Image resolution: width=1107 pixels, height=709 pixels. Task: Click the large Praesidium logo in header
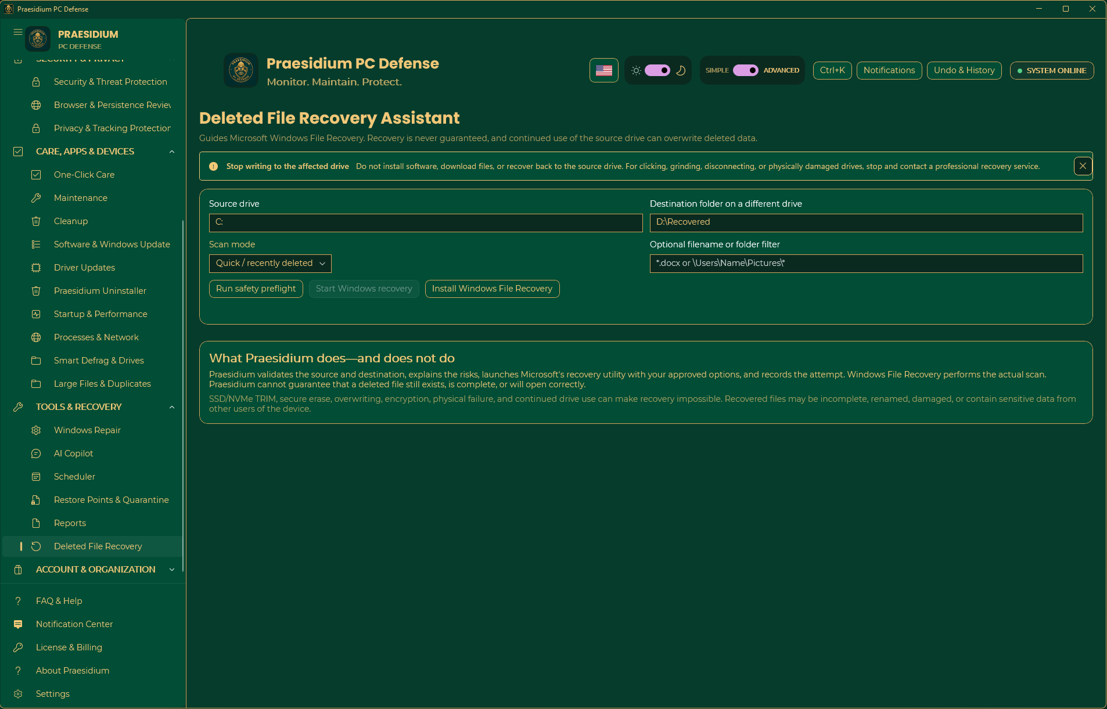[241, 70]
